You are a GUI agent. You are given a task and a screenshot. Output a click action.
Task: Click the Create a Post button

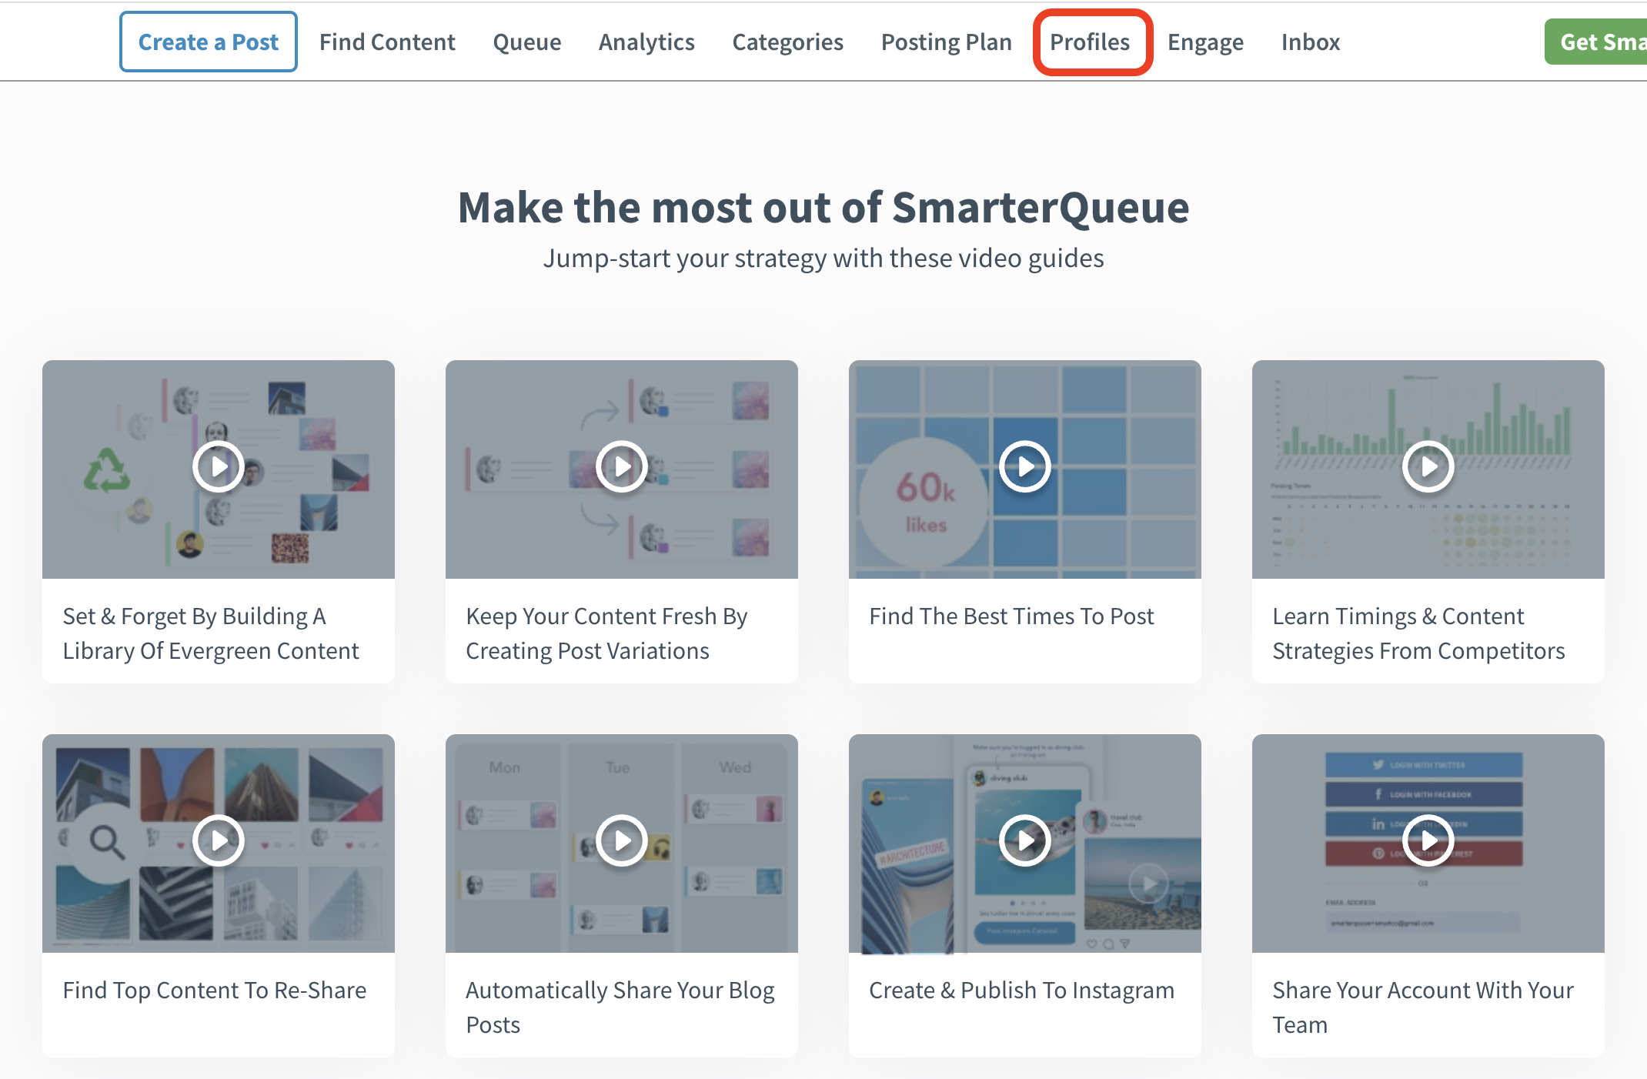pyautogui.click(x=209, y=42)
